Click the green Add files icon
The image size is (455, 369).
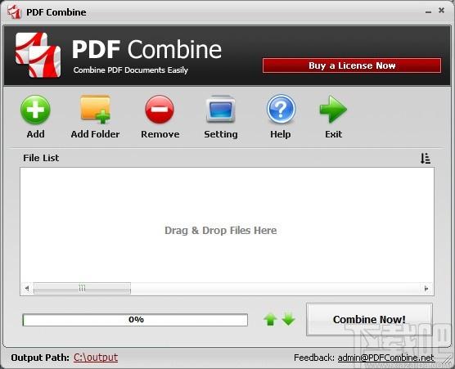(x=35, y=110)
